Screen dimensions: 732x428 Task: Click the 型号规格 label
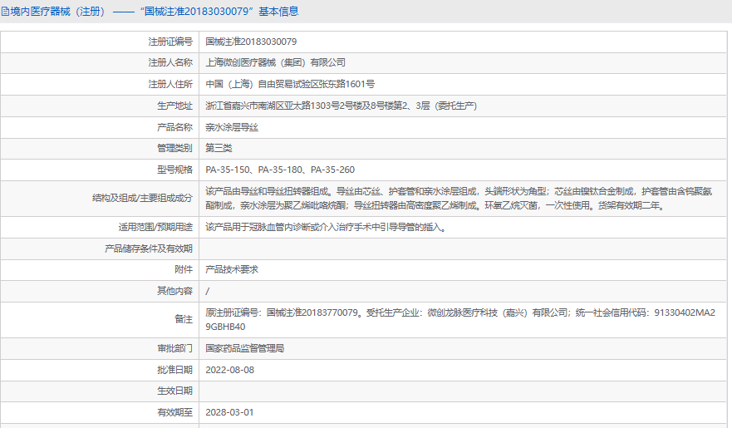click(174, 170)
